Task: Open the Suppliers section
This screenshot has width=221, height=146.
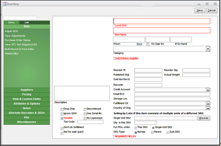Action: click(27, 90)
